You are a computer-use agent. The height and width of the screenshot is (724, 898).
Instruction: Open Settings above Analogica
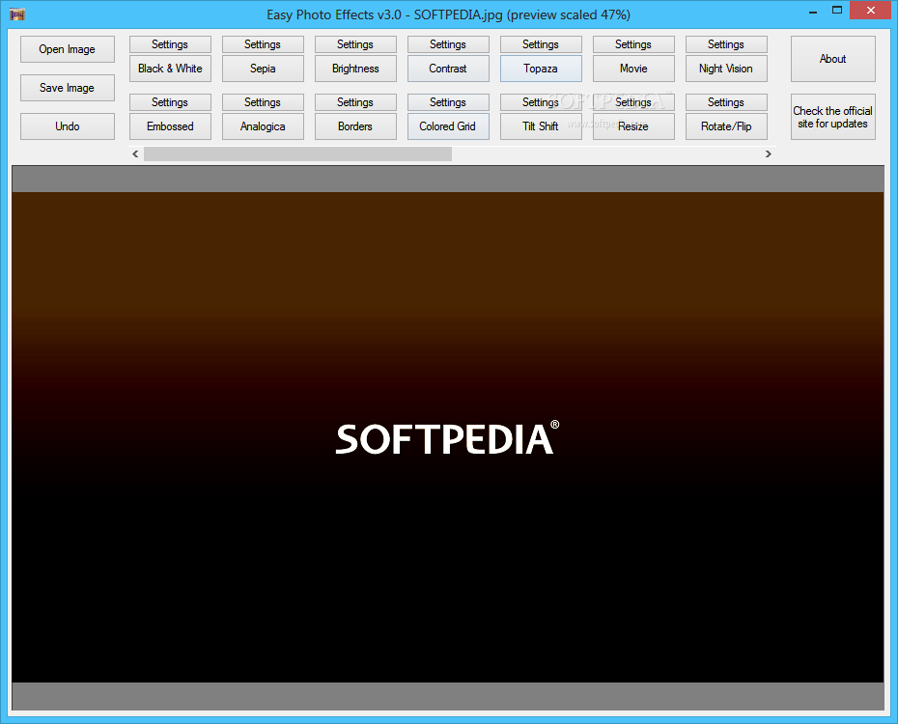263,102
